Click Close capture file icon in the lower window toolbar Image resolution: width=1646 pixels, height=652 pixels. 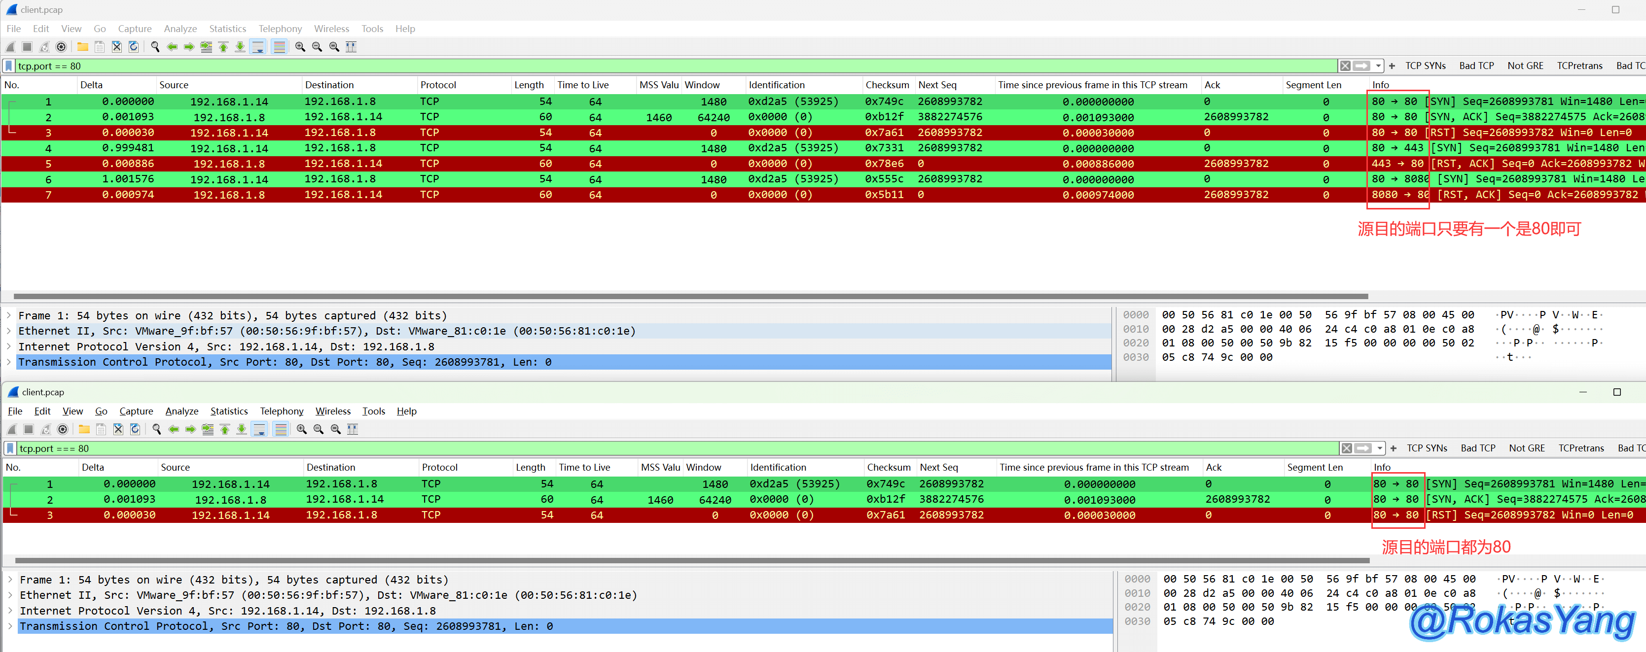click(x=118, y=429)
